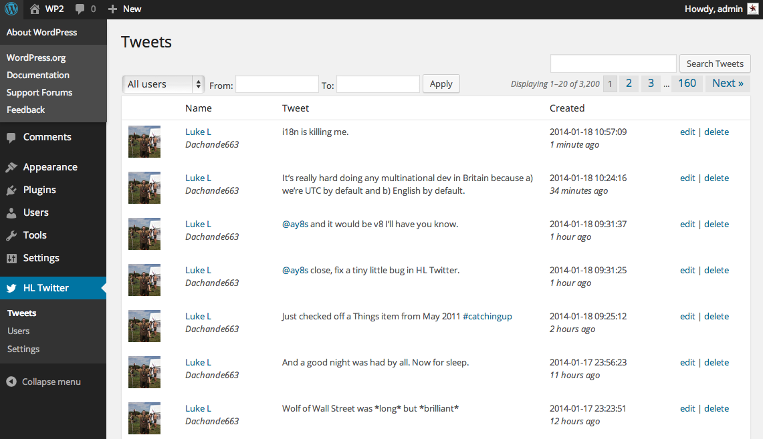Edit the Things item #catchingup tweet
This screenshot has height=439, width=763.
687,317
